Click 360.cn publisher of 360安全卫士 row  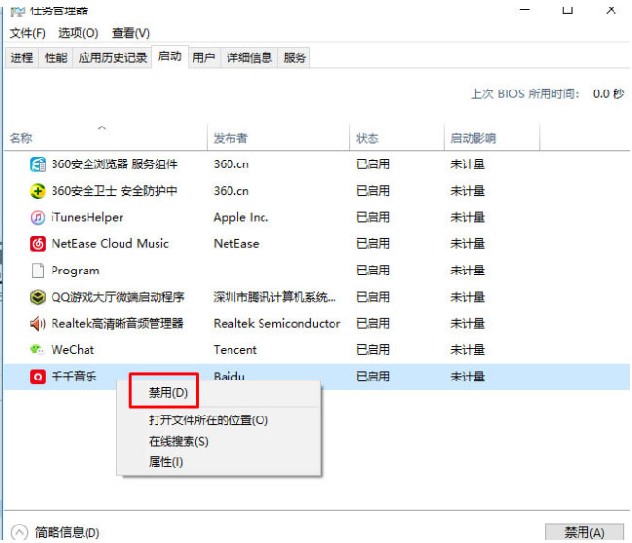coord(231,191)
